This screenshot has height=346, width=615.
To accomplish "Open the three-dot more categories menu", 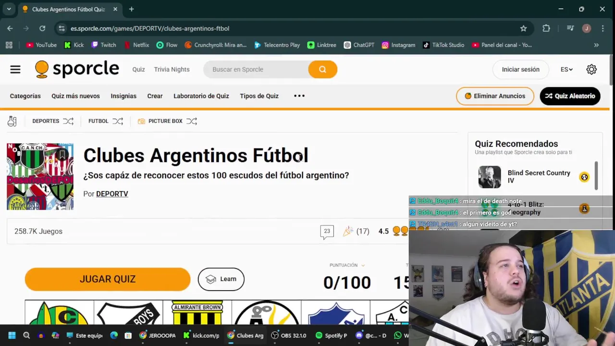I will pos(299,96).
